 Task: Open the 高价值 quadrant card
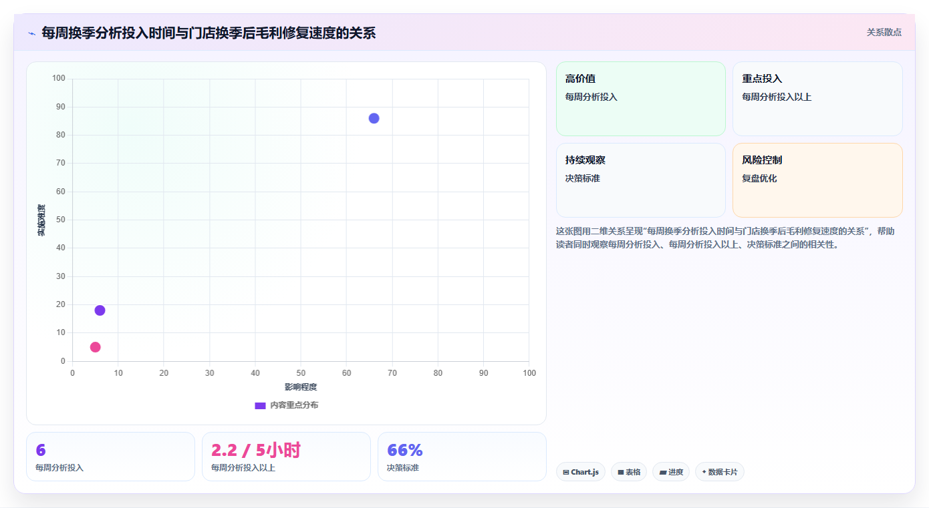tap(640, 99)
